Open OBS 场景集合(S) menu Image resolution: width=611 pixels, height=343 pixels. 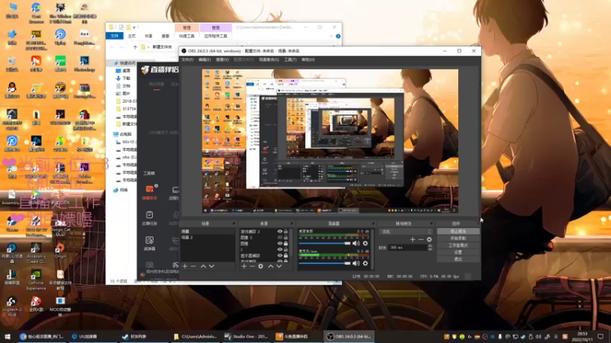[269, 60]
